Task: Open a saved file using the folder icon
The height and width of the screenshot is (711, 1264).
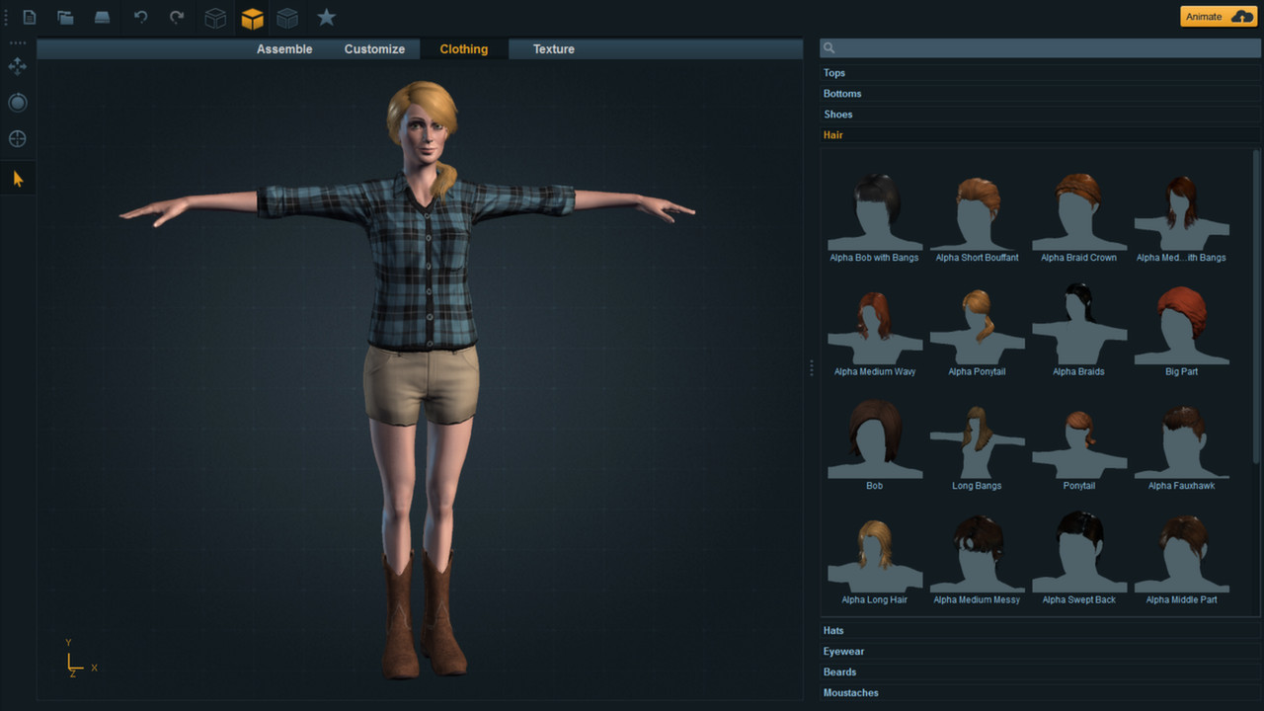Action: [x=65, y=18]
